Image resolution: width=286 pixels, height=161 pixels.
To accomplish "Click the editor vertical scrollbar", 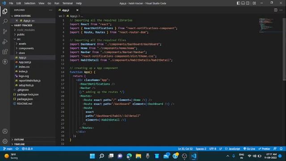I will click(284, 49).
